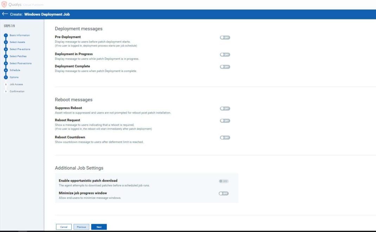Cancel the Windows Deployment Job creation
The image size is (376, 232).
64,227
